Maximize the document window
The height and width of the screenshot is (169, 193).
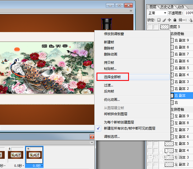(x=119, y=6)
